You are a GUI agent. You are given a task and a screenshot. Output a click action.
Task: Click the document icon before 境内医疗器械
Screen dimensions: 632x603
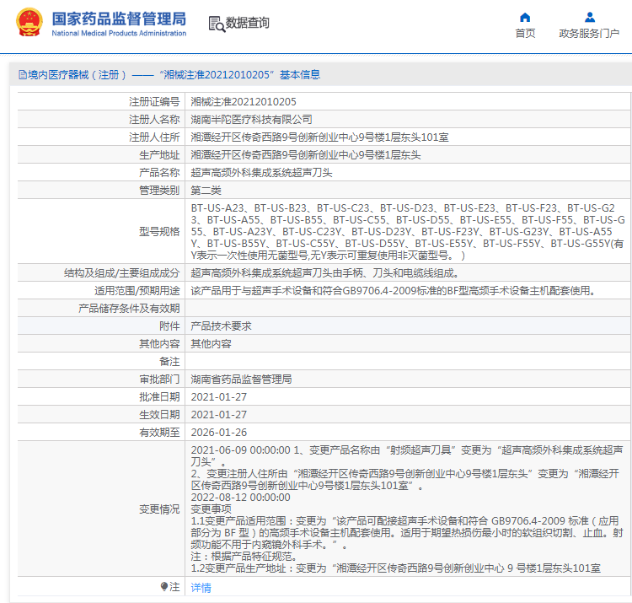tap(23, 74)
